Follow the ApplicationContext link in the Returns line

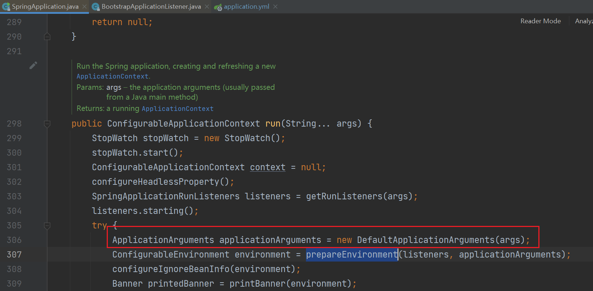pyautogui.click(x=177, y=109)
